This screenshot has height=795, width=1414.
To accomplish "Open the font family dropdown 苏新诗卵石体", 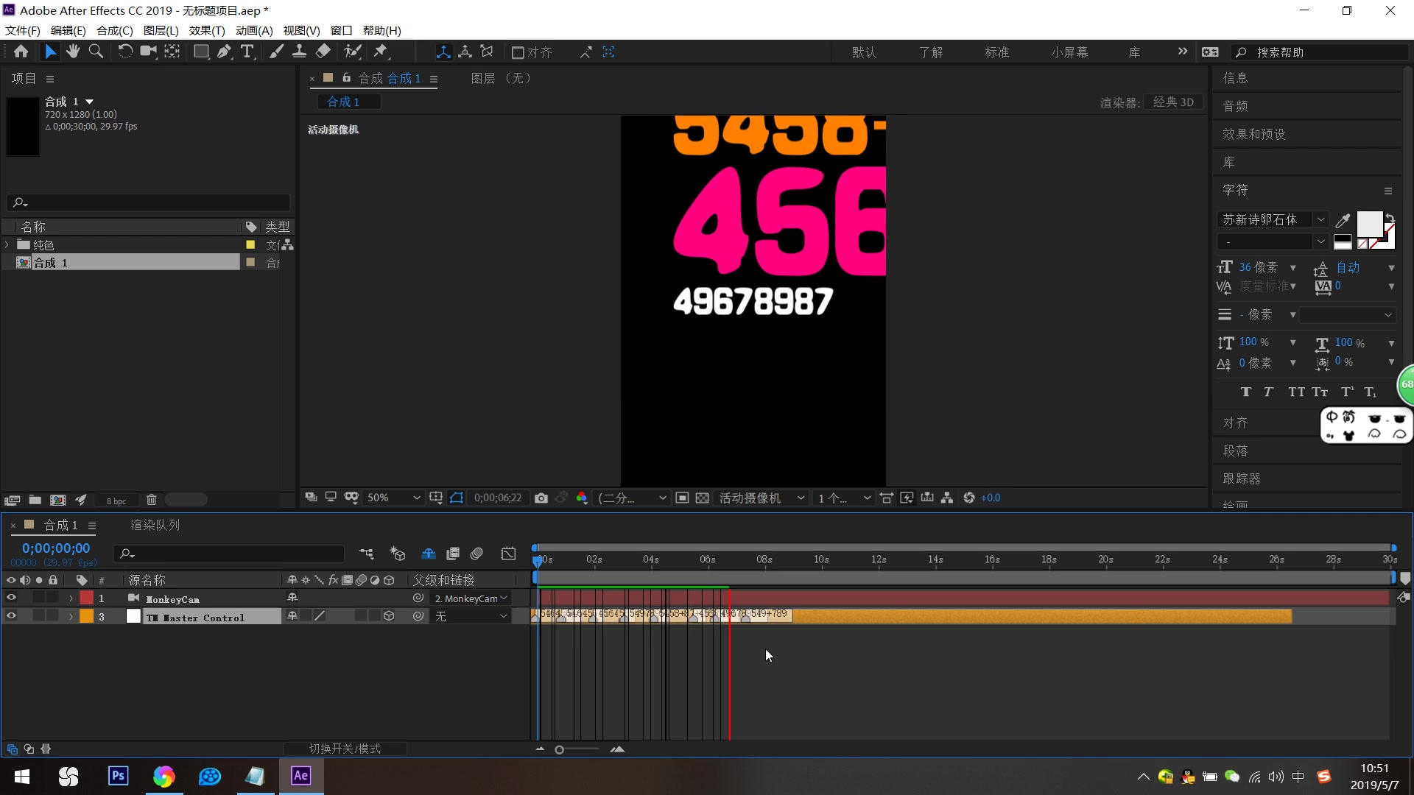I will 1320,219.
